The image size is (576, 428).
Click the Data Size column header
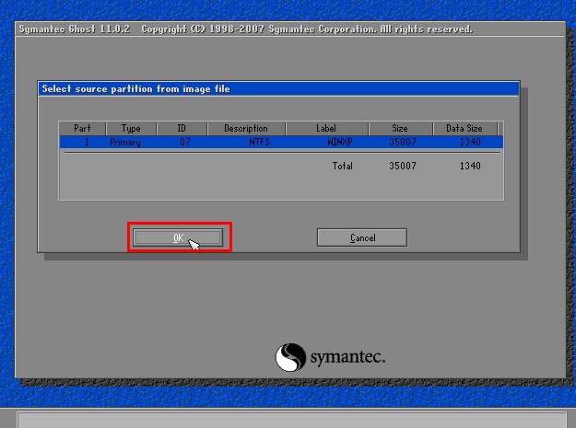coord(463,129)
